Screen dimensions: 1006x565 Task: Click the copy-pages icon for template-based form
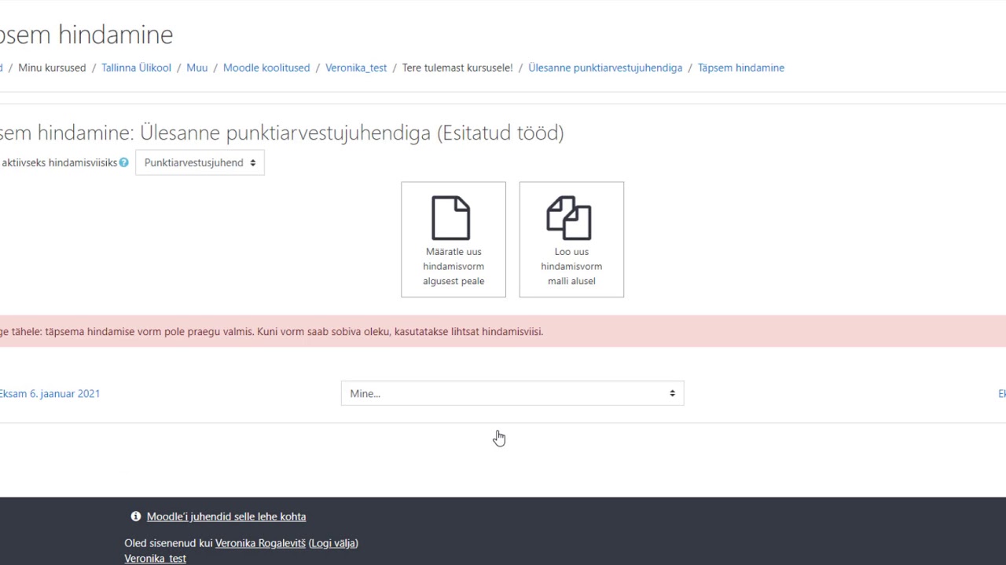click(x=569, y=217)
